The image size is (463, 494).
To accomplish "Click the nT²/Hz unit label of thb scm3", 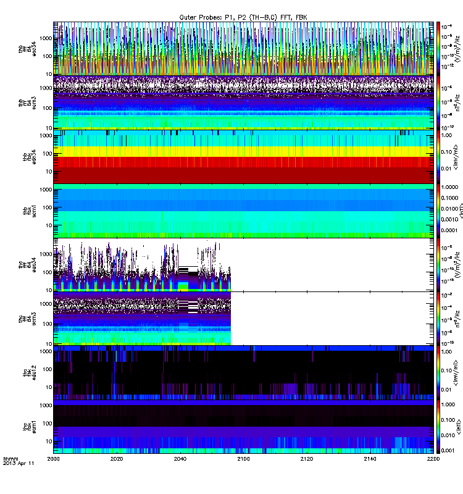I will [x=457, y=103].
